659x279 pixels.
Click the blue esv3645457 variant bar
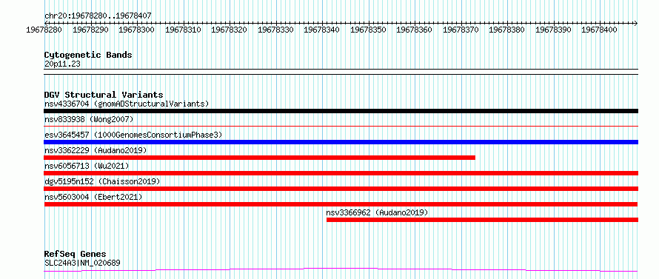341,142
